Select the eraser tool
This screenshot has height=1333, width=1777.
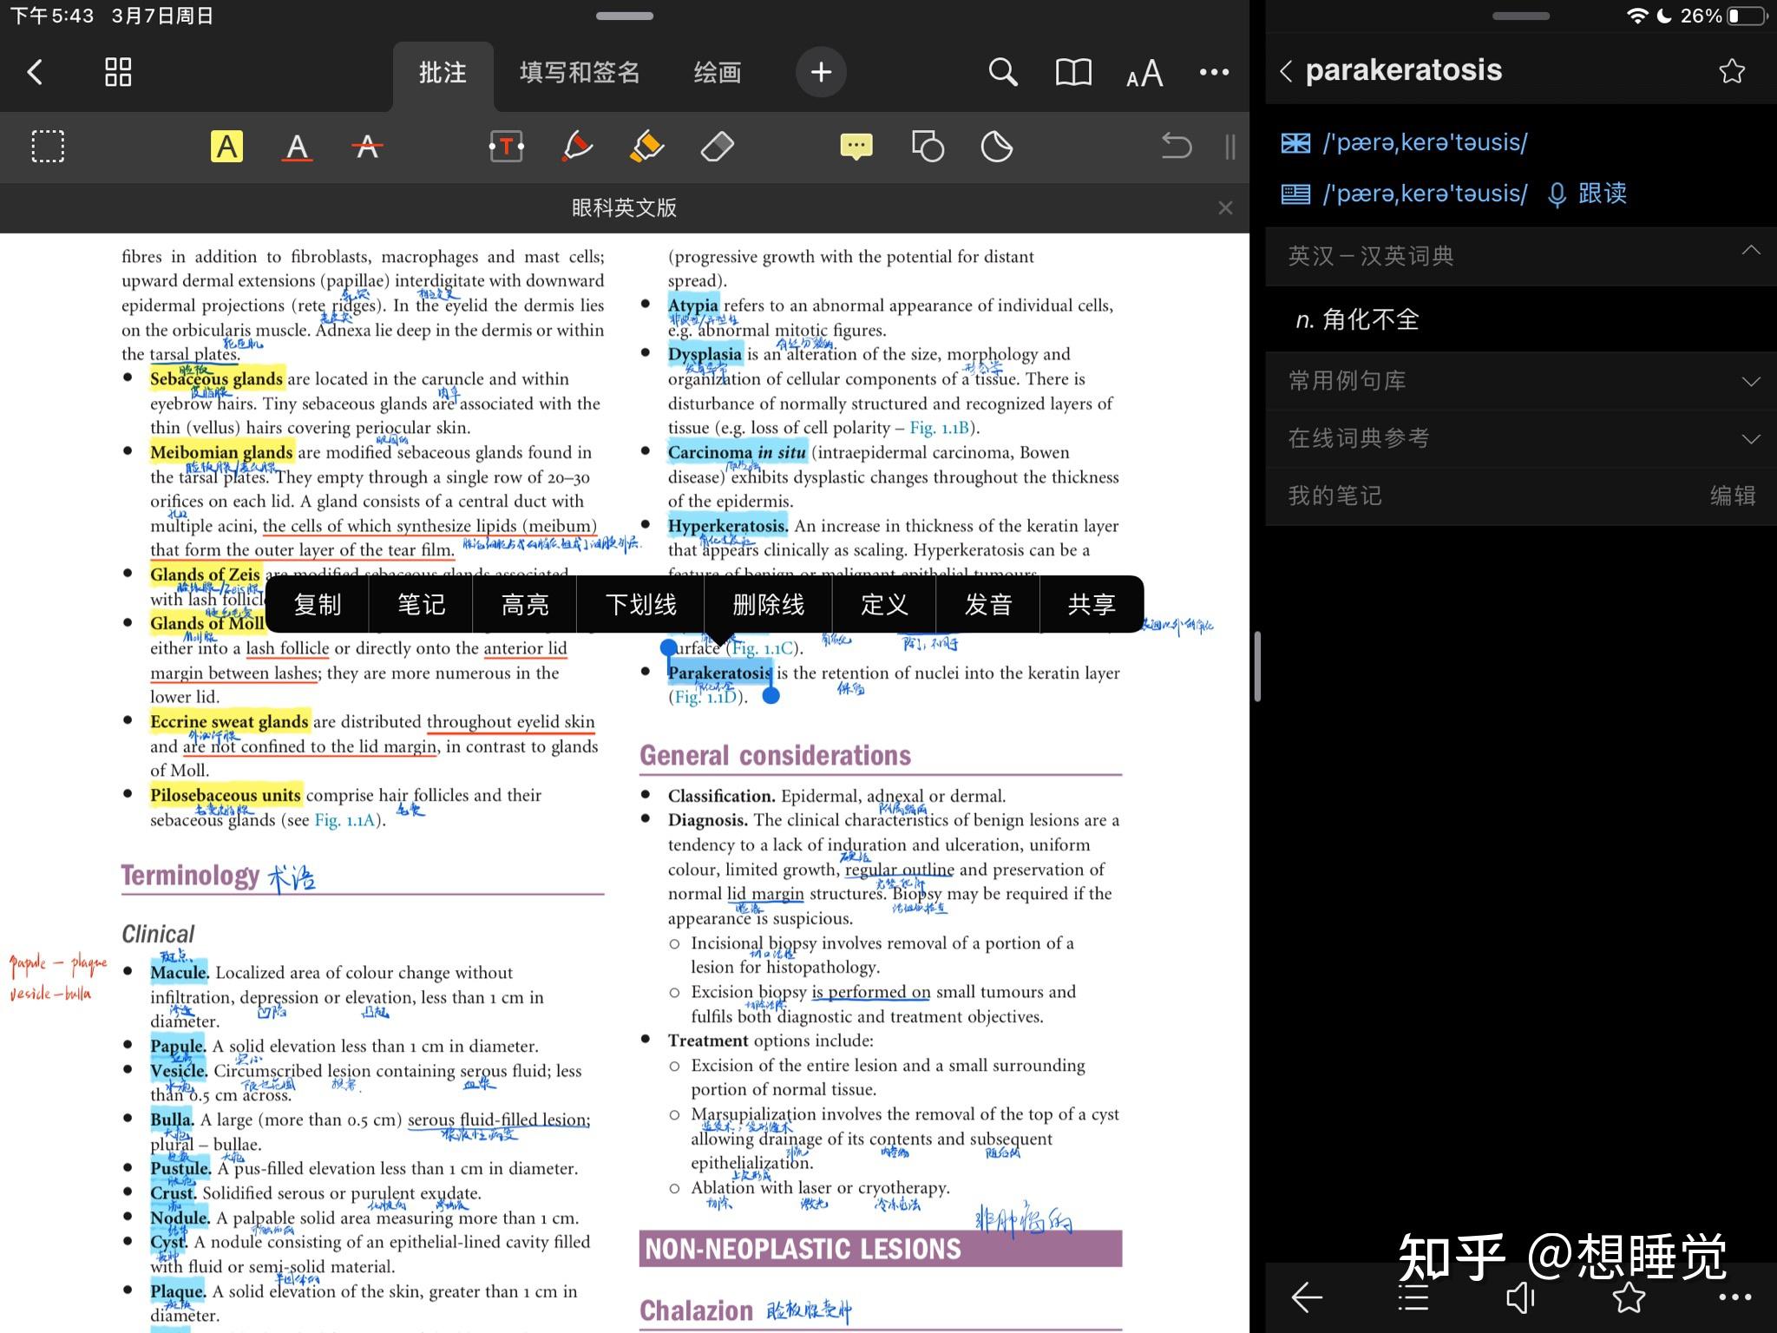point(717,147)
